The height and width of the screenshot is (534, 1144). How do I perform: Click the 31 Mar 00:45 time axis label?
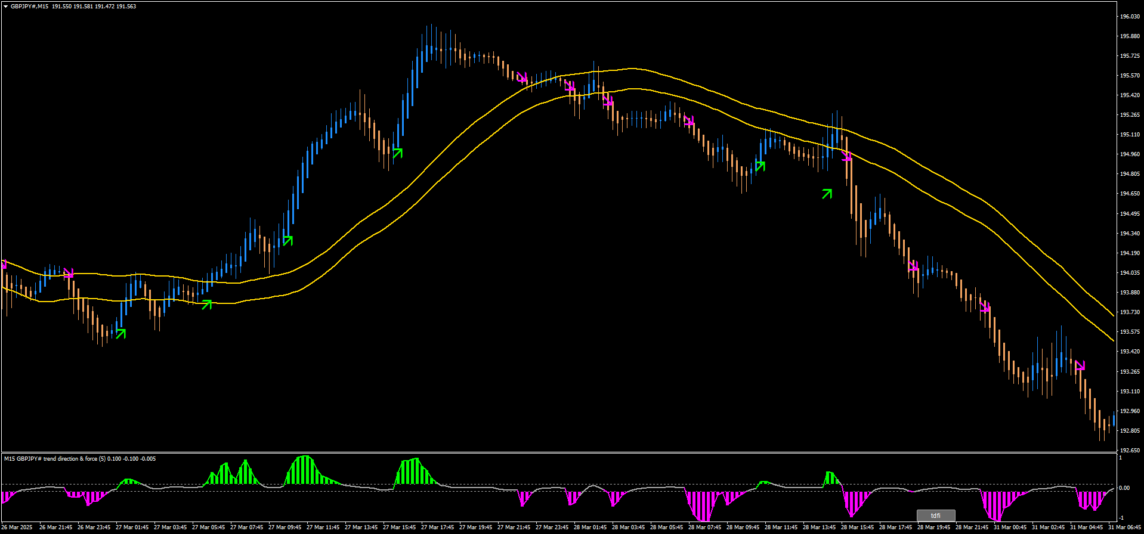tap(1010, 527)
